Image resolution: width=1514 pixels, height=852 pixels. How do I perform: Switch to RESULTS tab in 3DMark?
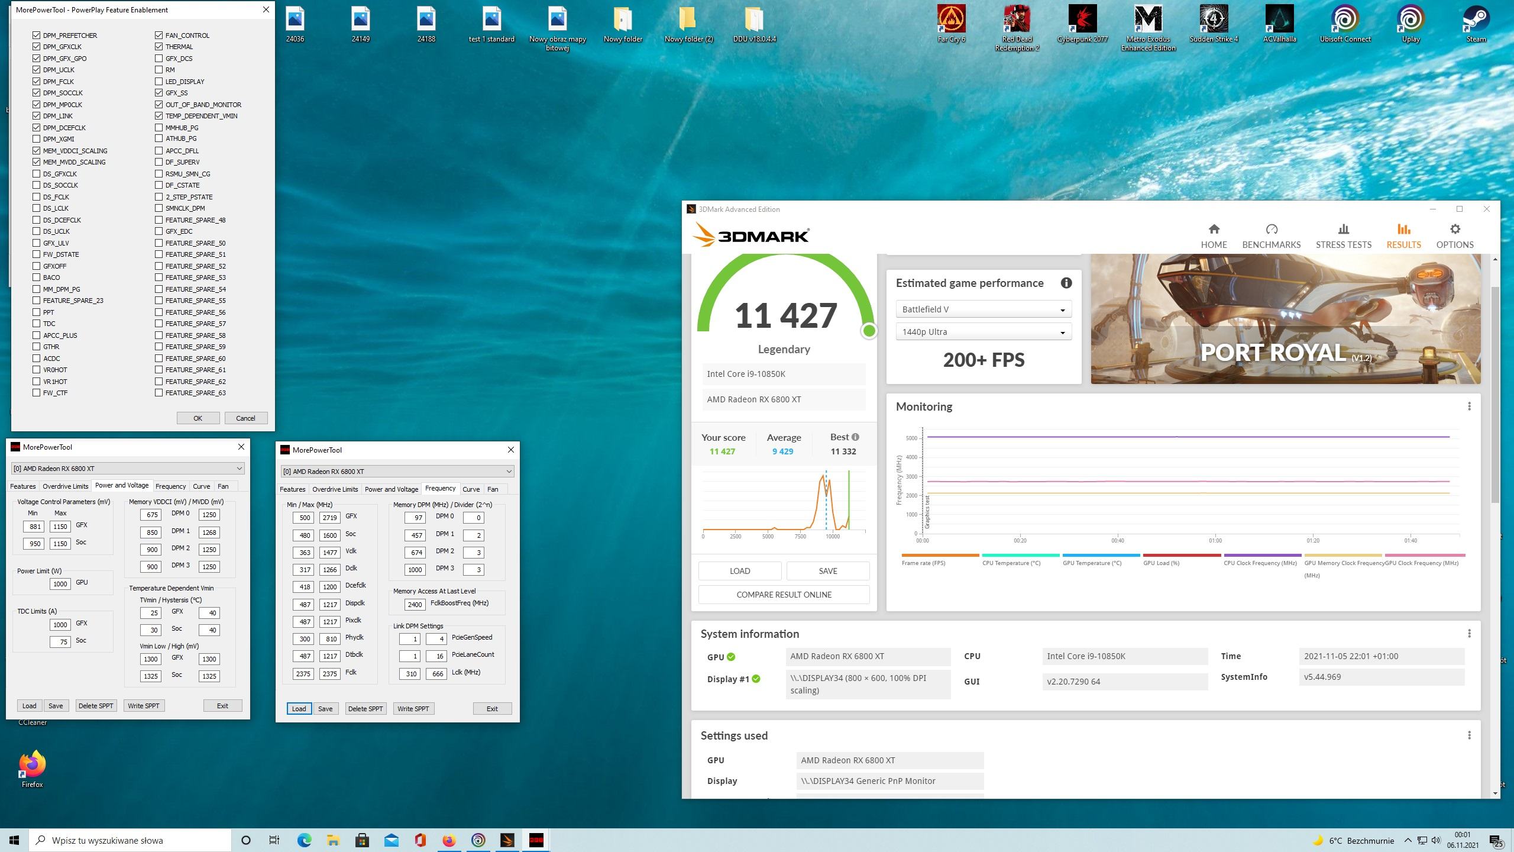[x=1403, y=235]
